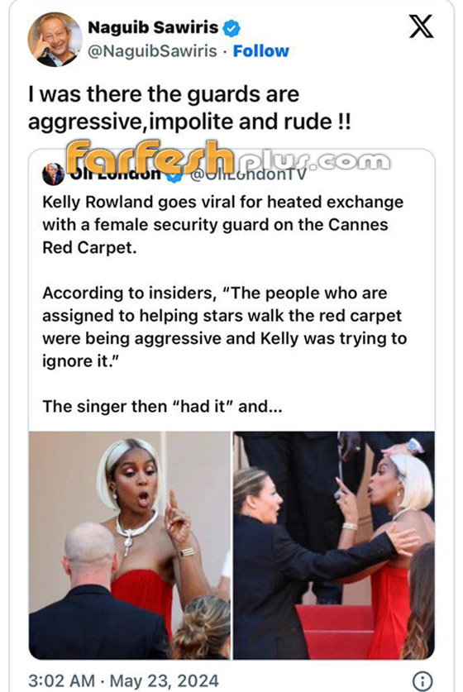
Task: Click the 'According to insiders' paragraph
Action: tap(225, 327)
